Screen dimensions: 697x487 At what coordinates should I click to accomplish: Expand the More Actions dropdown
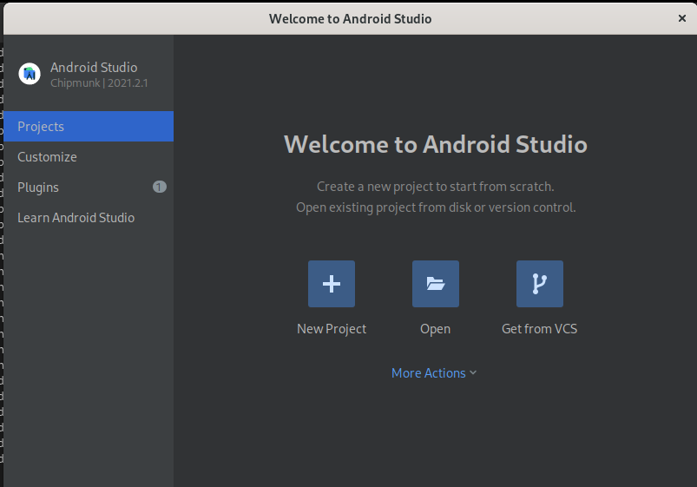(434, 372)
